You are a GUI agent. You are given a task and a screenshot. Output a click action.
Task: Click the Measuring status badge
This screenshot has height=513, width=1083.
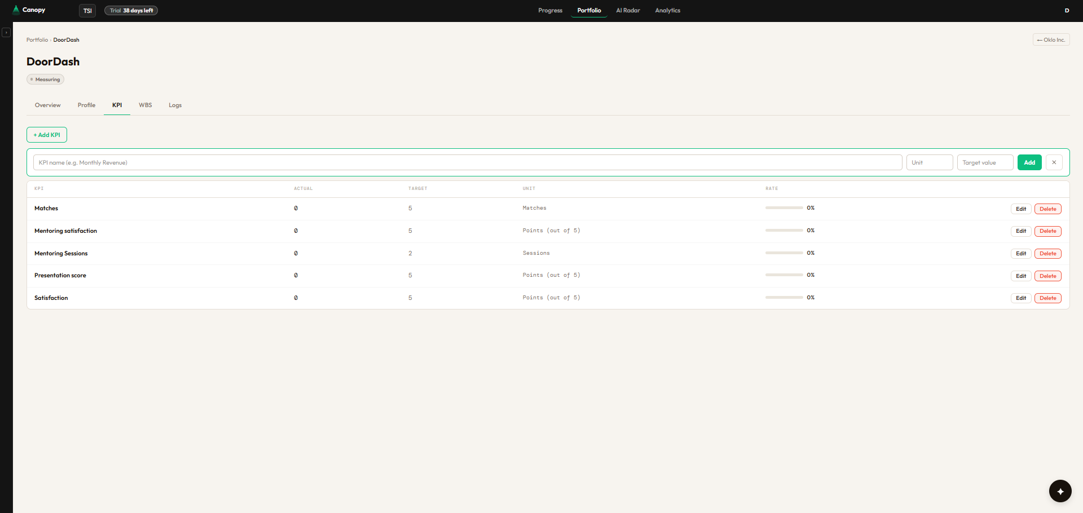pos(45,79)
